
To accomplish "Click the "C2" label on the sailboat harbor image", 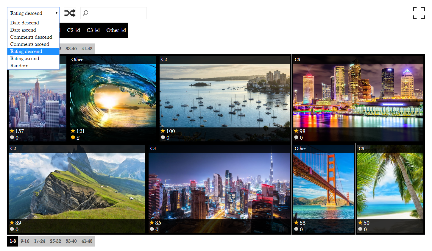I will (164, 60).
